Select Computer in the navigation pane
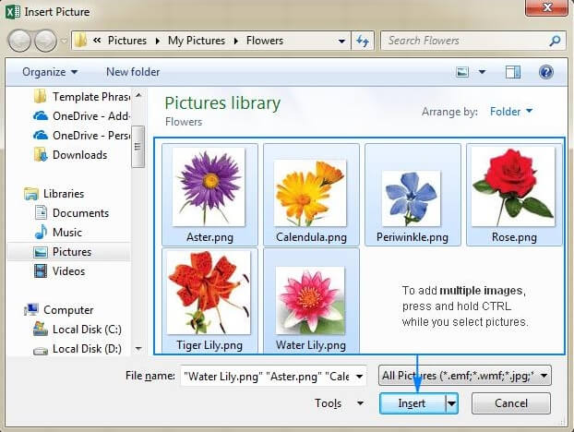The width and height of the screenshot is (574, 432). [58, 310]
